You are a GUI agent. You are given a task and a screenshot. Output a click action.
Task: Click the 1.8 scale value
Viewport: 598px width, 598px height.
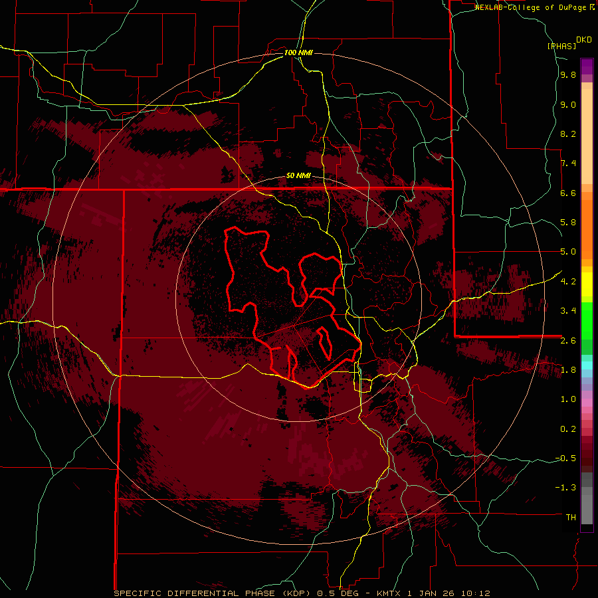568,370
